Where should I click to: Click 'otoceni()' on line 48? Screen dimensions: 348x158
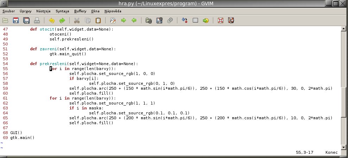(x=61, y=34)
